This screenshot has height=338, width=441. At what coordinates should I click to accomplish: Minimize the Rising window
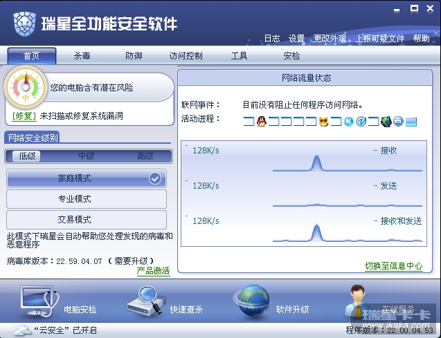pos(397,10)
